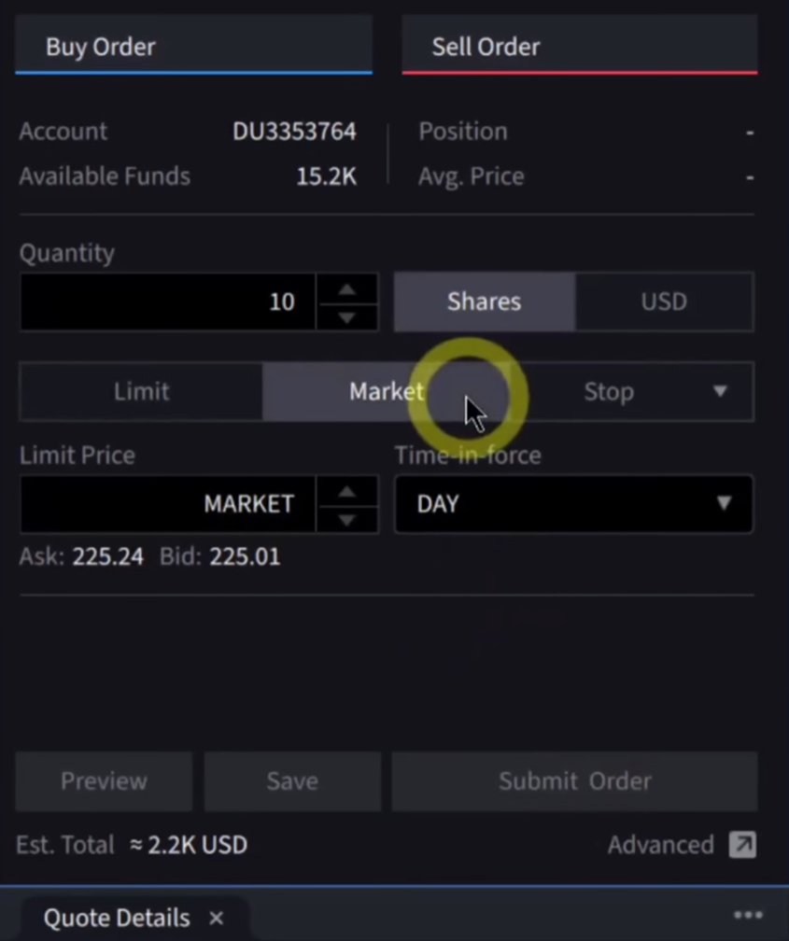The height and width of the screenshot is (941, 789).
Task: Raise limit price with the up arrow
Action: 347,491
